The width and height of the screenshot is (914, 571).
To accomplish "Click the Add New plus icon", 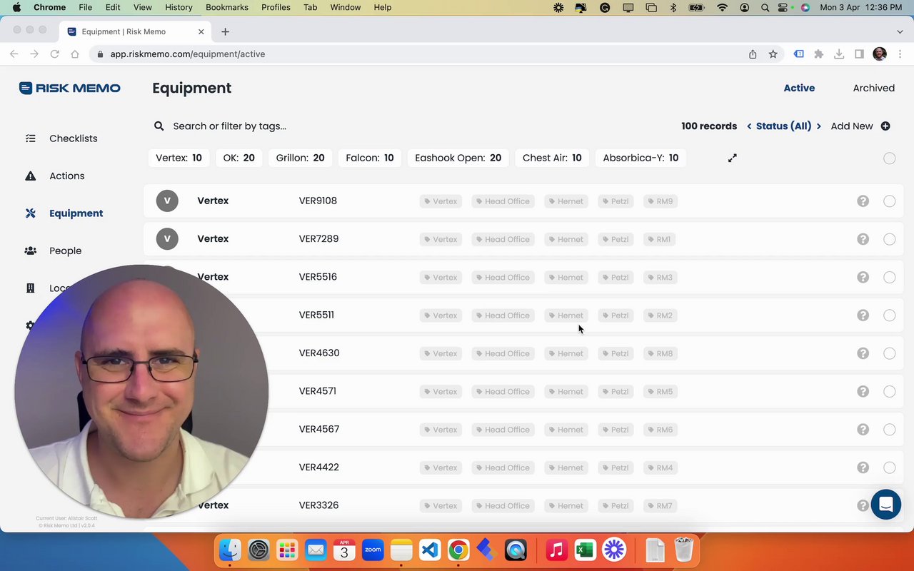I will tap(885, 126).
